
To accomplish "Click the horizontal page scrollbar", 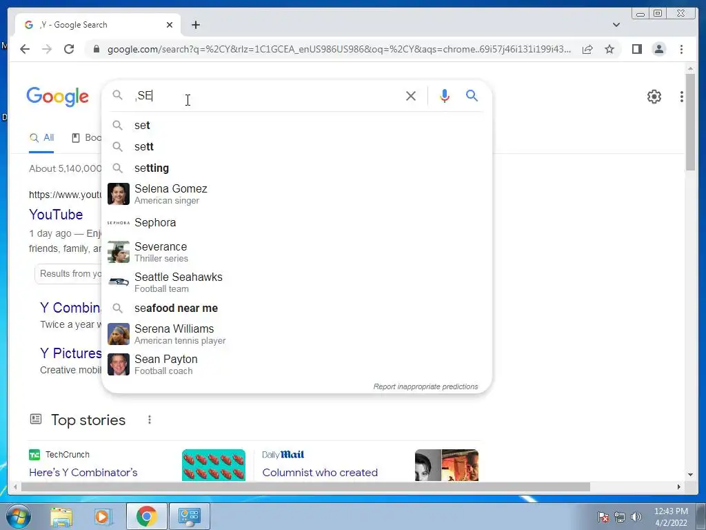I will coord(305,487).
